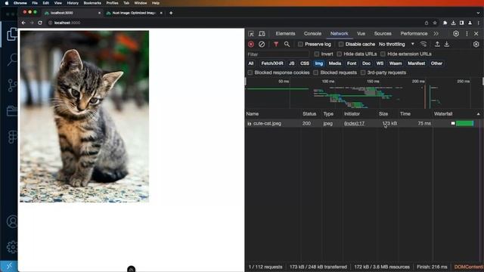Sort by Waterfall column arrow
The width and height of the screenshot is (484, 272).
[478, 114]
